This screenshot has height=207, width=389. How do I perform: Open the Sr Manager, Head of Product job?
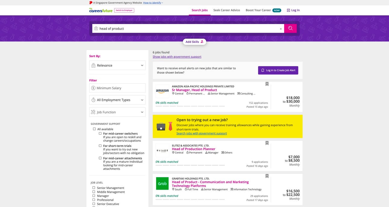194,90
